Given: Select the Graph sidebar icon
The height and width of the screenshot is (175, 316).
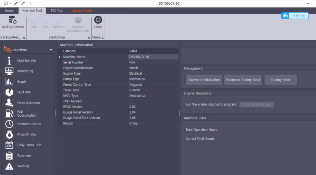Looking at the screenshot, I should click(x=10, y=82).
